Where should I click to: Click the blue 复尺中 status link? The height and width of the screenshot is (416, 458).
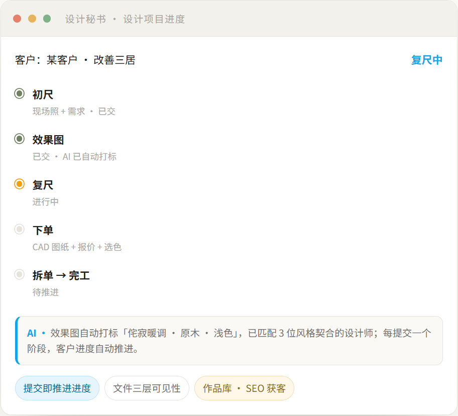(427, 60)
